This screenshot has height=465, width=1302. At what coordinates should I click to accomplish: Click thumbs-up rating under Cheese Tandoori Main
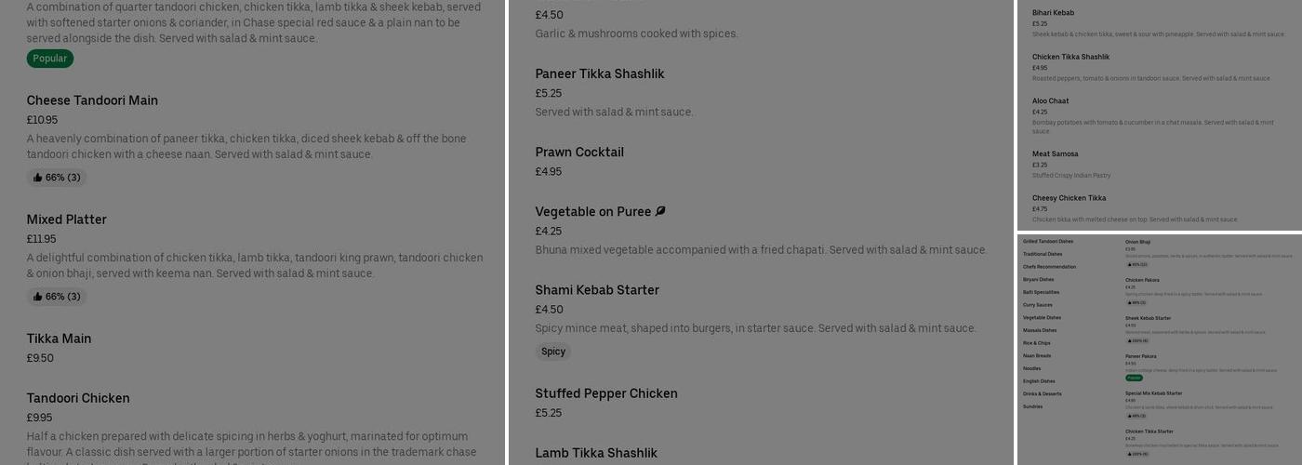point(57,178)
